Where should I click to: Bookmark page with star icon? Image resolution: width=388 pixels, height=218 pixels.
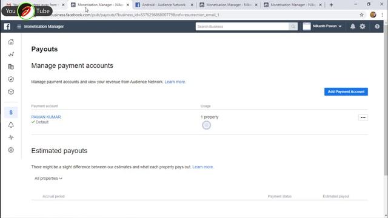(361, 15)
